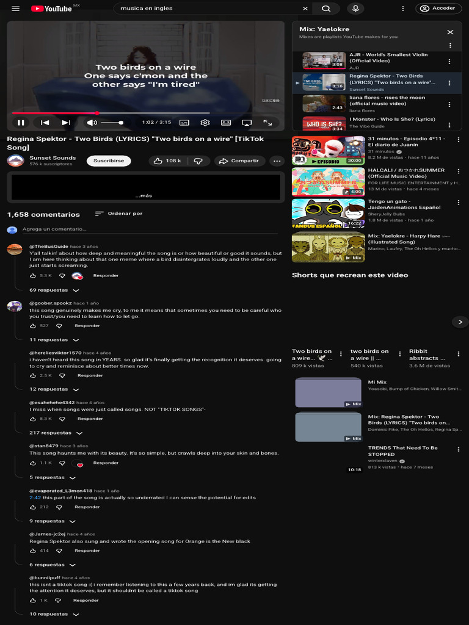Viewport: 469px width, 625px height.
Task: Toggle subtitles in the player
Action: tap(184, 123)
